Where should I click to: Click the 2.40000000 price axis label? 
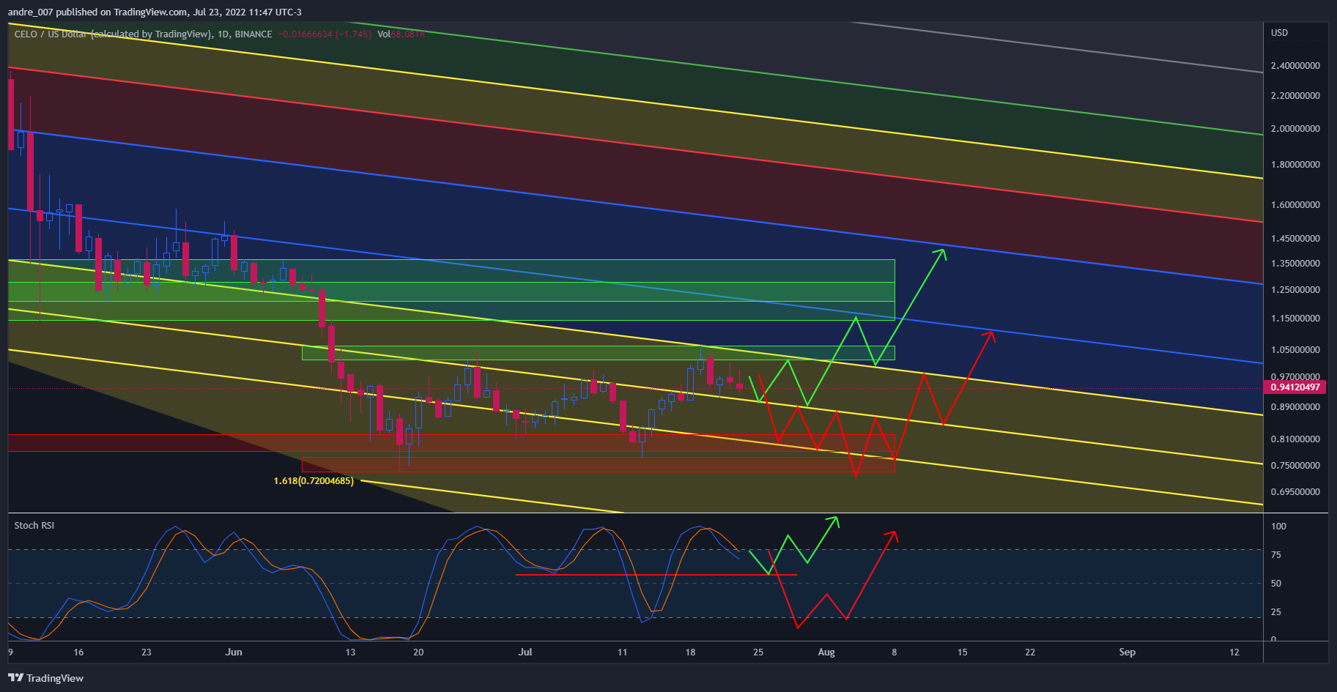1295,66
